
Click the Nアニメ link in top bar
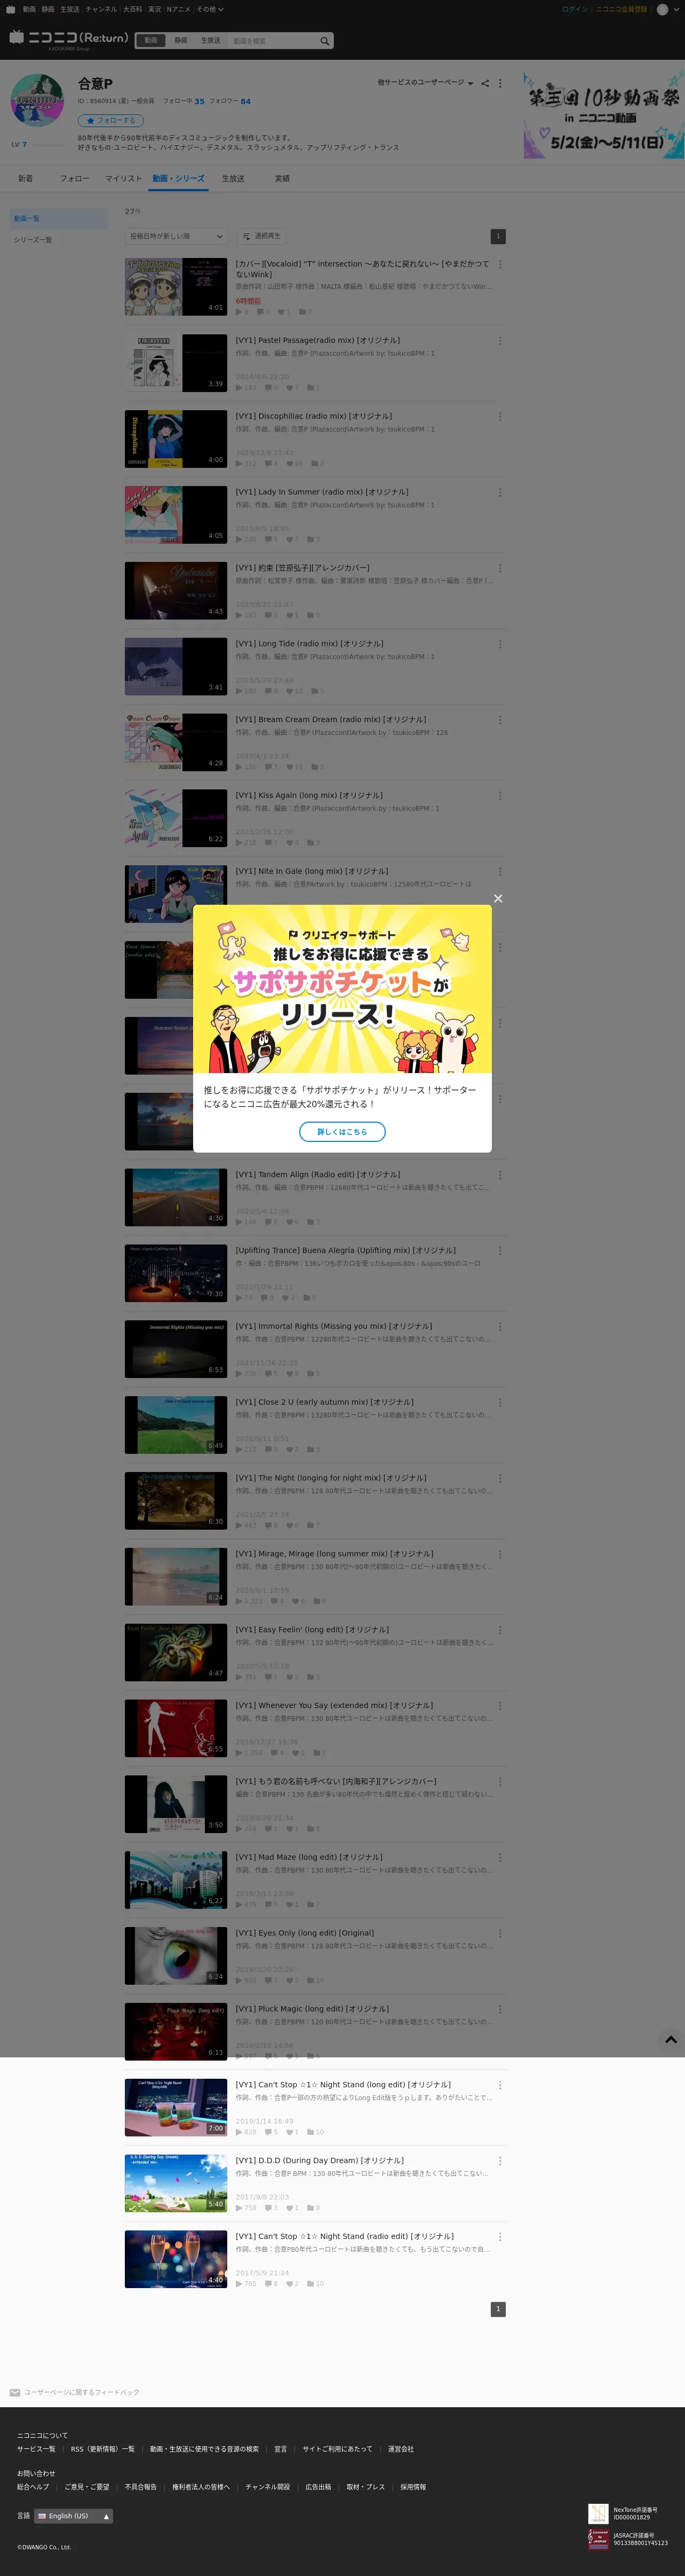pyautogui.click(x=178, y=9)
